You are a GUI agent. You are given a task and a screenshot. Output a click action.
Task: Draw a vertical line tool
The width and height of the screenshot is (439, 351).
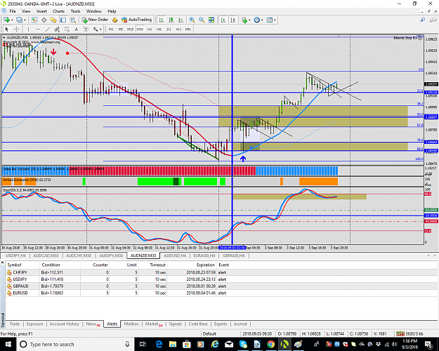point(28,29)
